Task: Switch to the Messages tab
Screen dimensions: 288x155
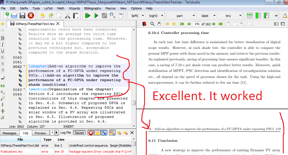Action: point(9,133)
